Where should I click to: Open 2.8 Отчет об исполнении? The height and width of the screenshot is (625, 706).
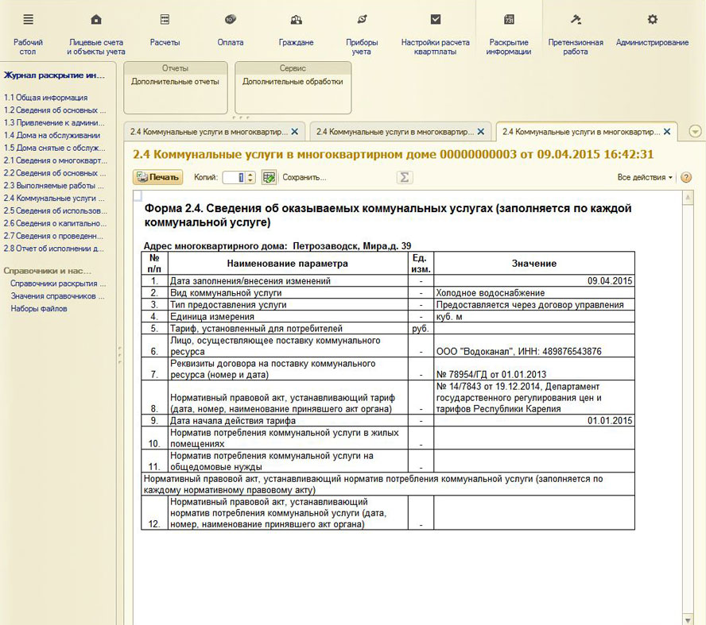[x=53, y=249]
